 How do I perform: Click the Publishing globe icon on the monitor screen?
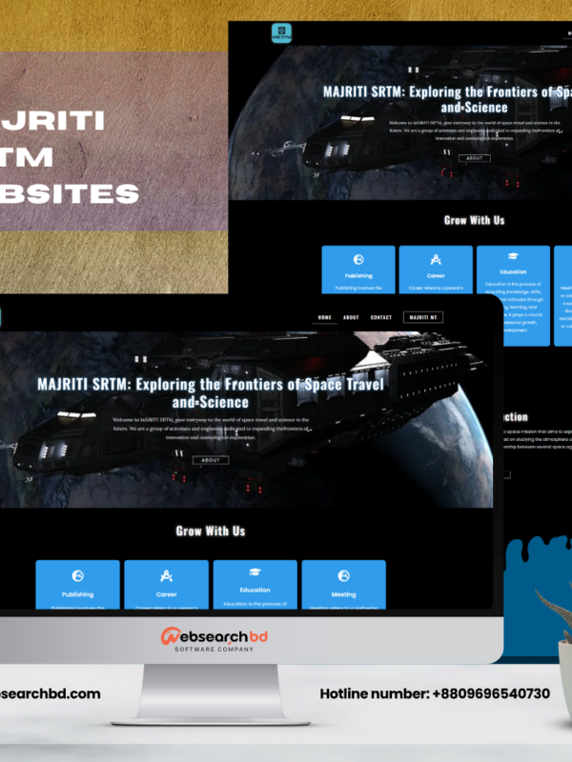tap(78, 575)
